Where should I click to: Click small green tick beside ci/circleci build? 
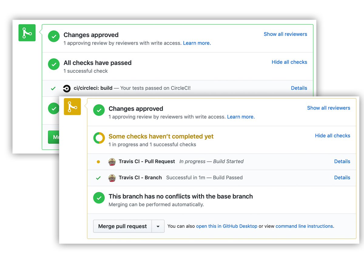[53, 88]
